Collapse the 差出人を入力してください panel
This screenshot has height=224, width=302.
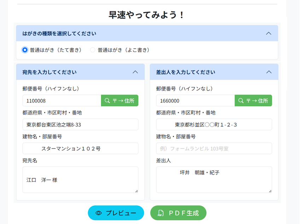pyautogui.click(x=269, y=72)
